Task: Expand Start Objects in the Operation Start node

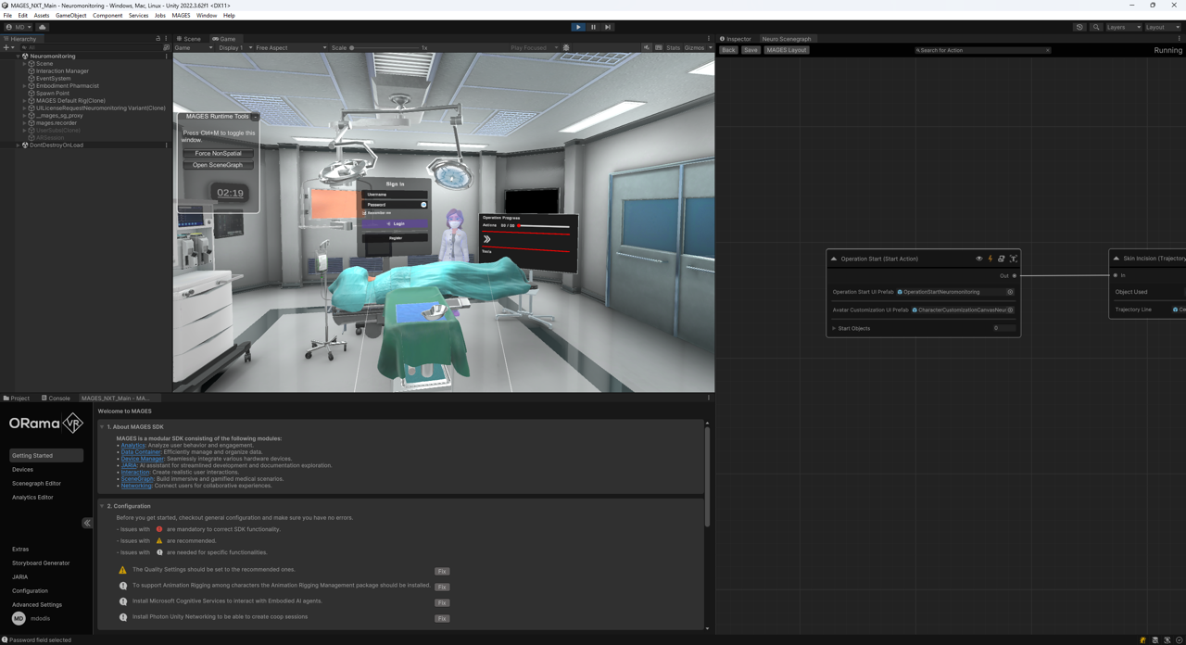Action: click(x=835, y=328)
